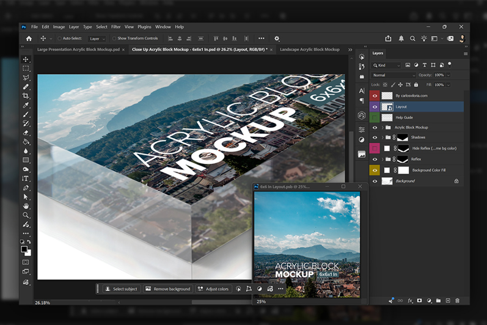Select the Rectangular Marquee tool

click(x=26, y=68)
